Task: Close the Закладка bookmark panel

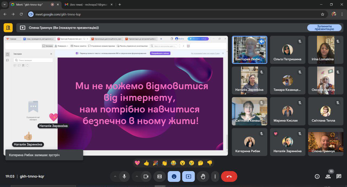Action: pos(51,54)
